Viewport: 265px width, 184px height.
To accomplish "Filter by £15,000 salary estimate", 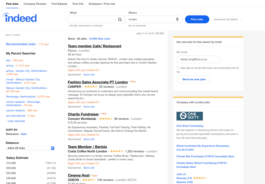I will pyautogui.click(x=31, y=163).
